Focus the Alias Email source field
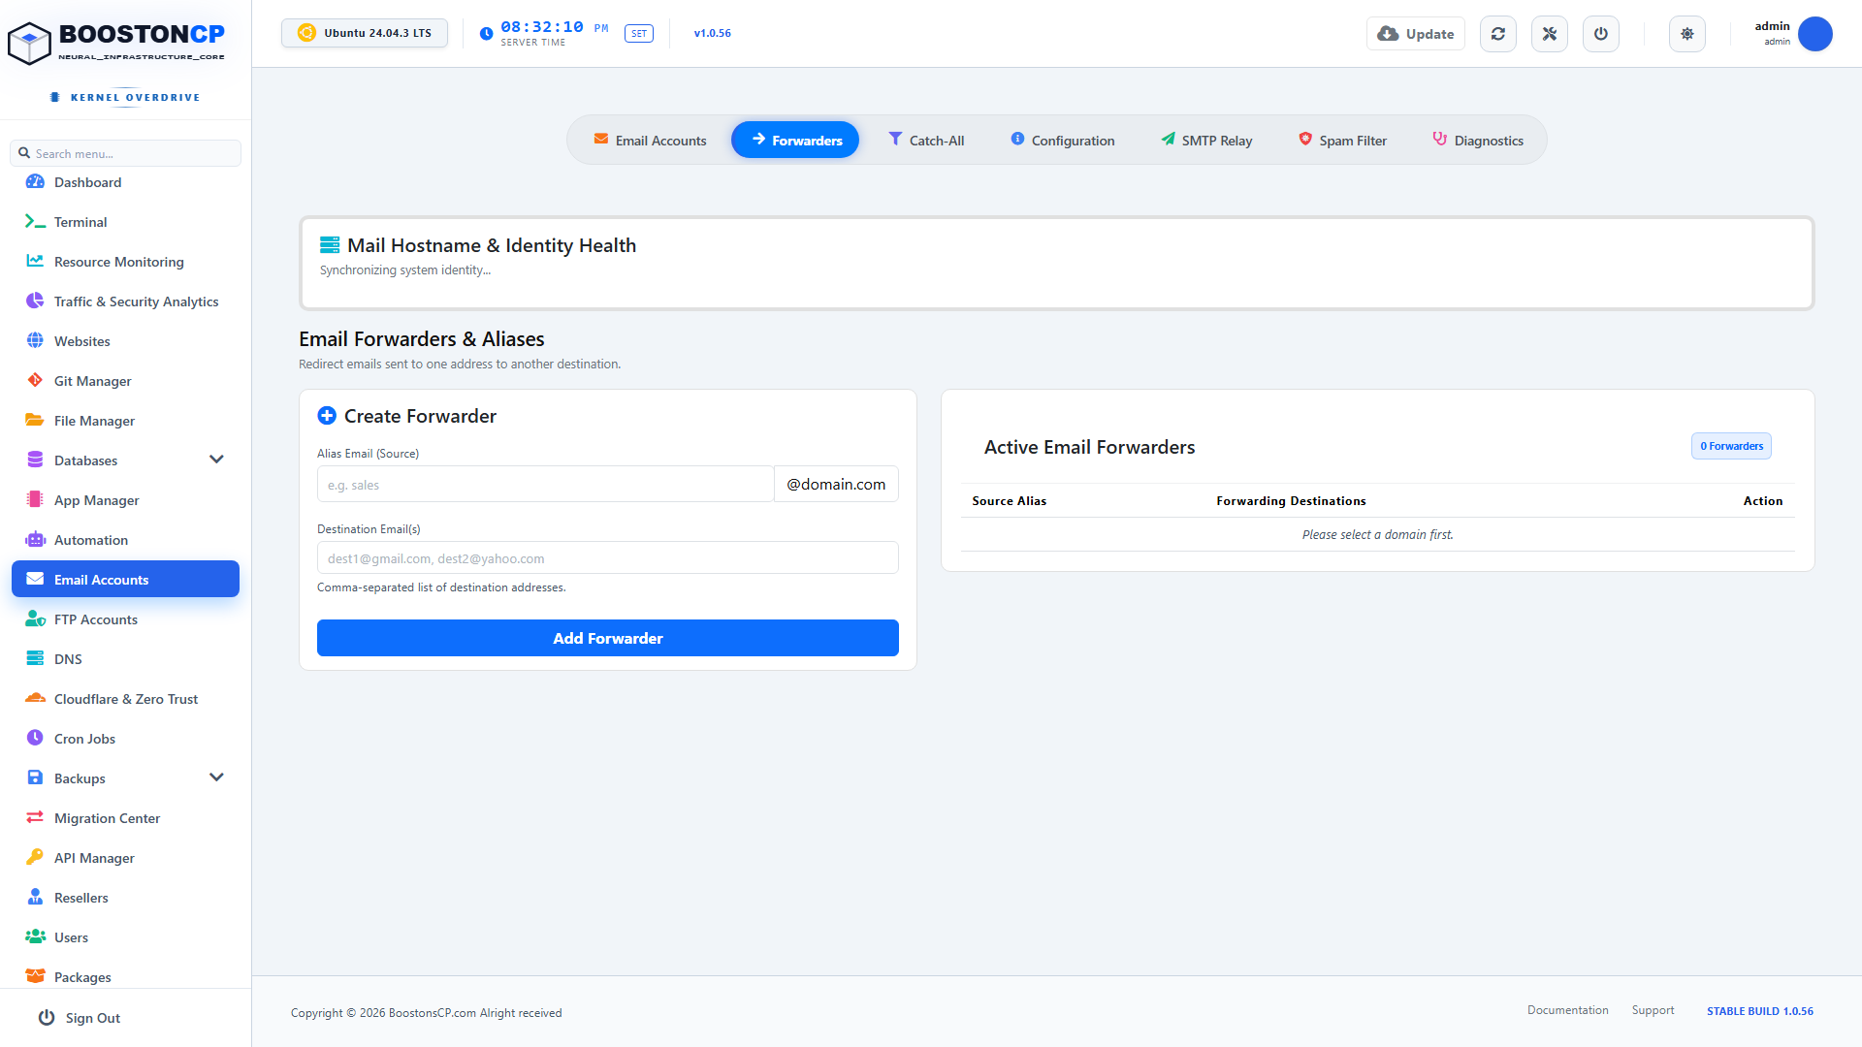 pos(545,484)
